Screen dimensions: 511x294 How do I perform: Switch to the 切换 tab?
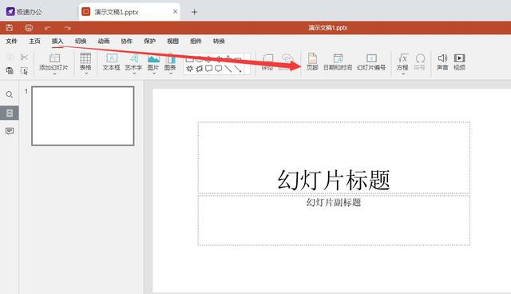(x=81, y=41)
